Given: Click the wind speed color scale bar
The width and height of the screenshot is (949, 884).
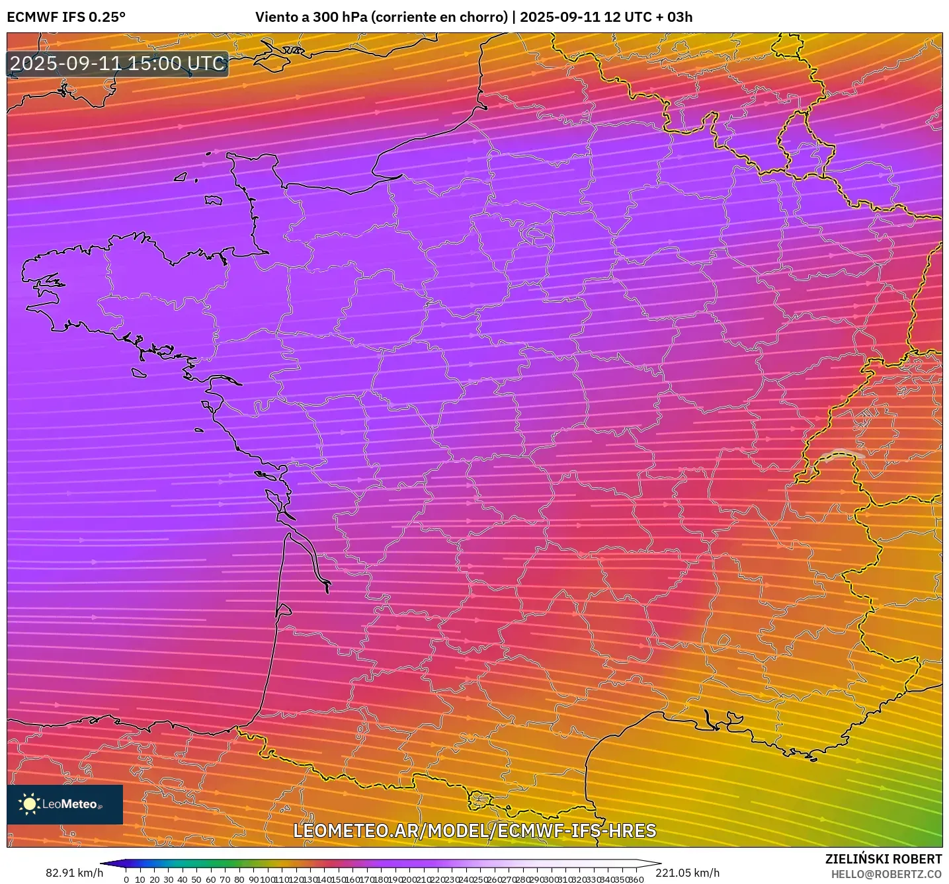Looking at the screenshot, I should [381, 864].
